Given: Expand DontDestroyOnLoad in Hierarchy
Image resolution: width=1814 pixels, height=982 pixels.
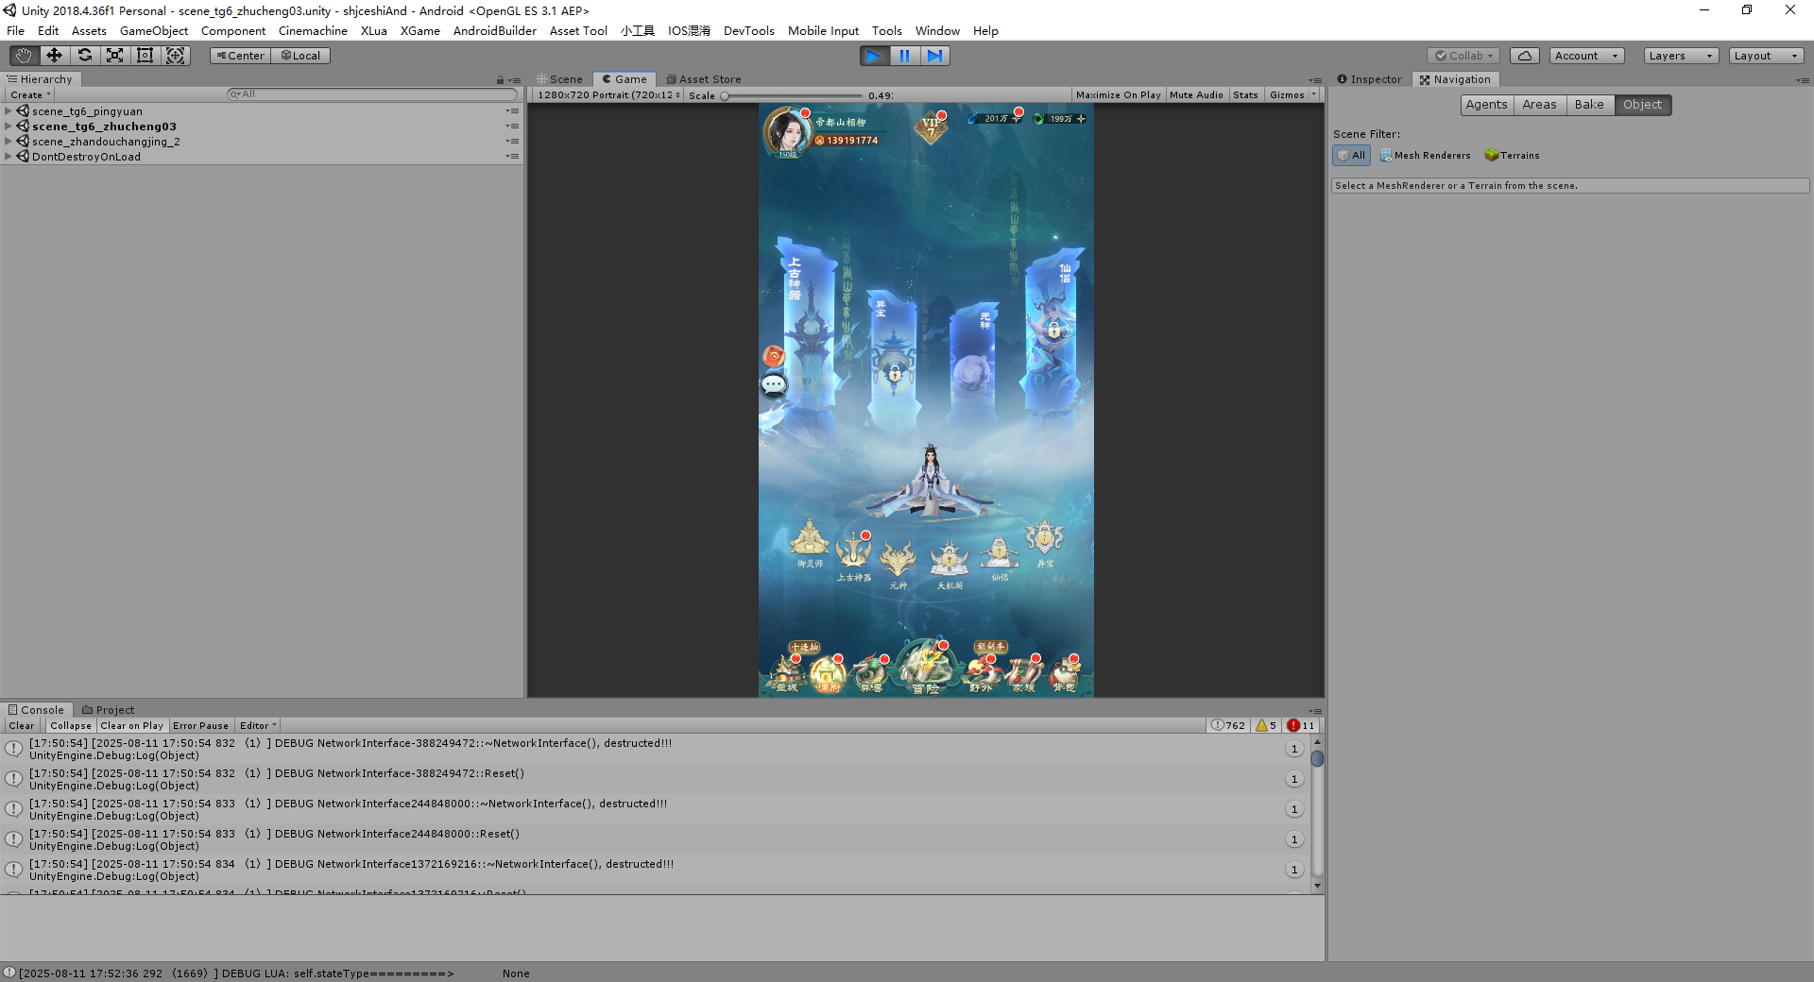Looking at the screenshot, I should click(9, 157).
